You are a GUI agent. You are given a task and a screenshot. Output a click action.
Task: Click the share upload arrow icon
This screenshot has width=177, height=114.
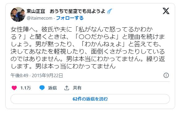click(x=67, y=88)
